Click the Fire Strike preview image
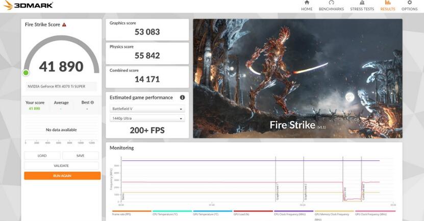Image resolution: width=424 pixels, height=221 pixels. [298, 78]
